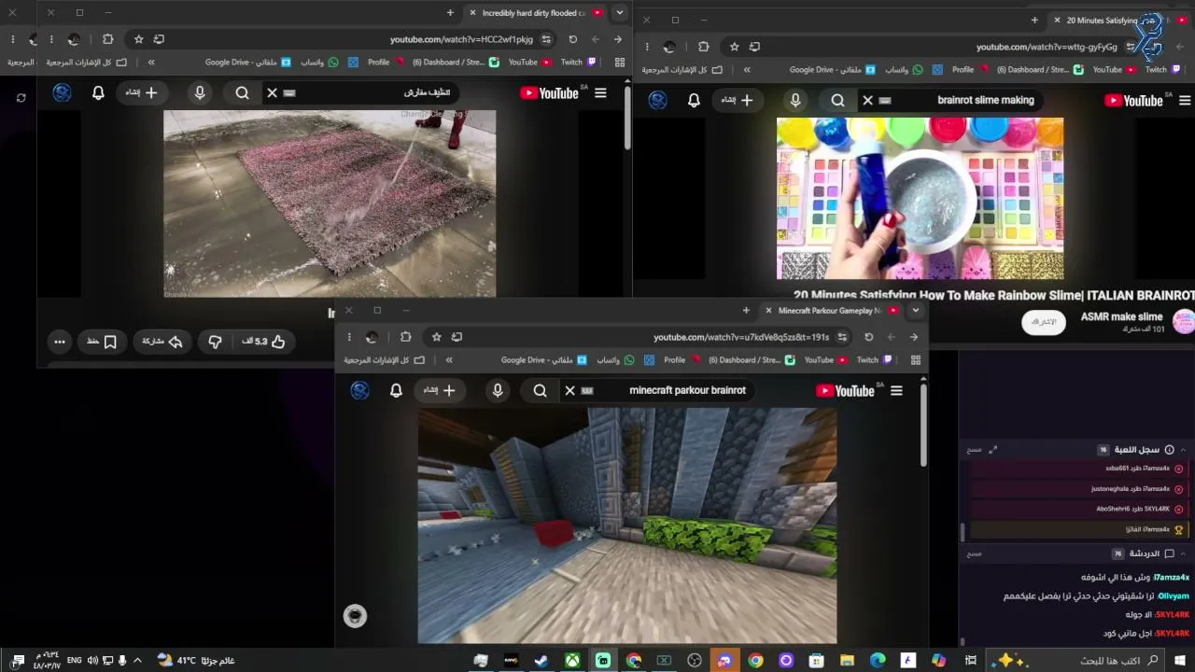The width and height of the screenshot is (1195, 672).
Task: Open notifications bell in Minecraft window
Action: (x=396, y=391)
